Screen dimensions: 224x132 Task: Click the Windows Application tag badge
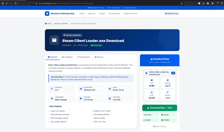(72, 35)
